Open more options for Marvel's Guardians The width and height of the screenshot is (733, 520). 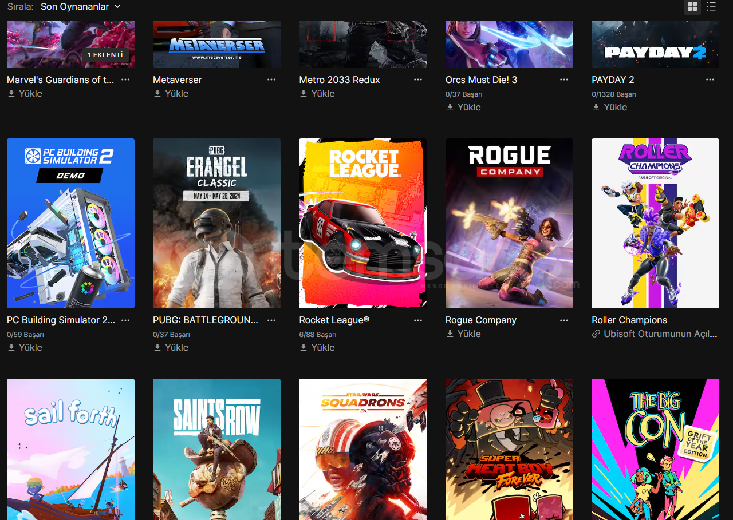(x=125, y=80)
